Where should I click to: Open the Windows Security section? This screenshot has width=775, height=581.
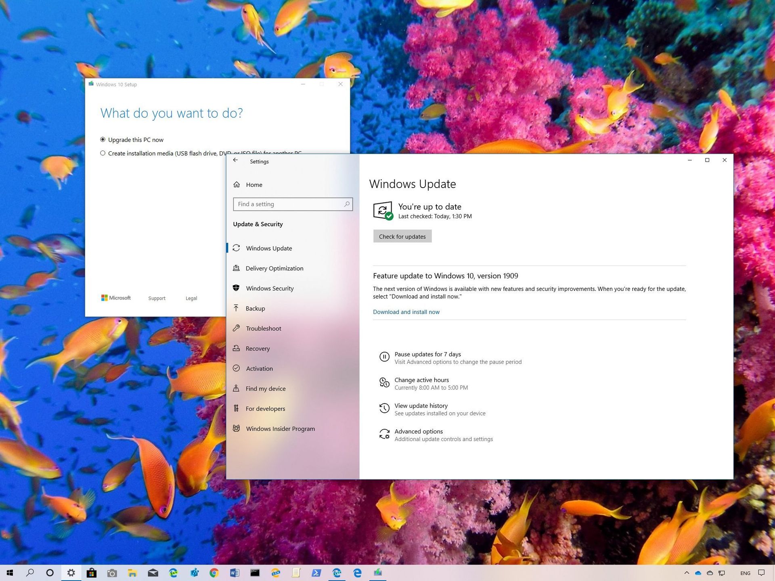[x=270, y=288]
